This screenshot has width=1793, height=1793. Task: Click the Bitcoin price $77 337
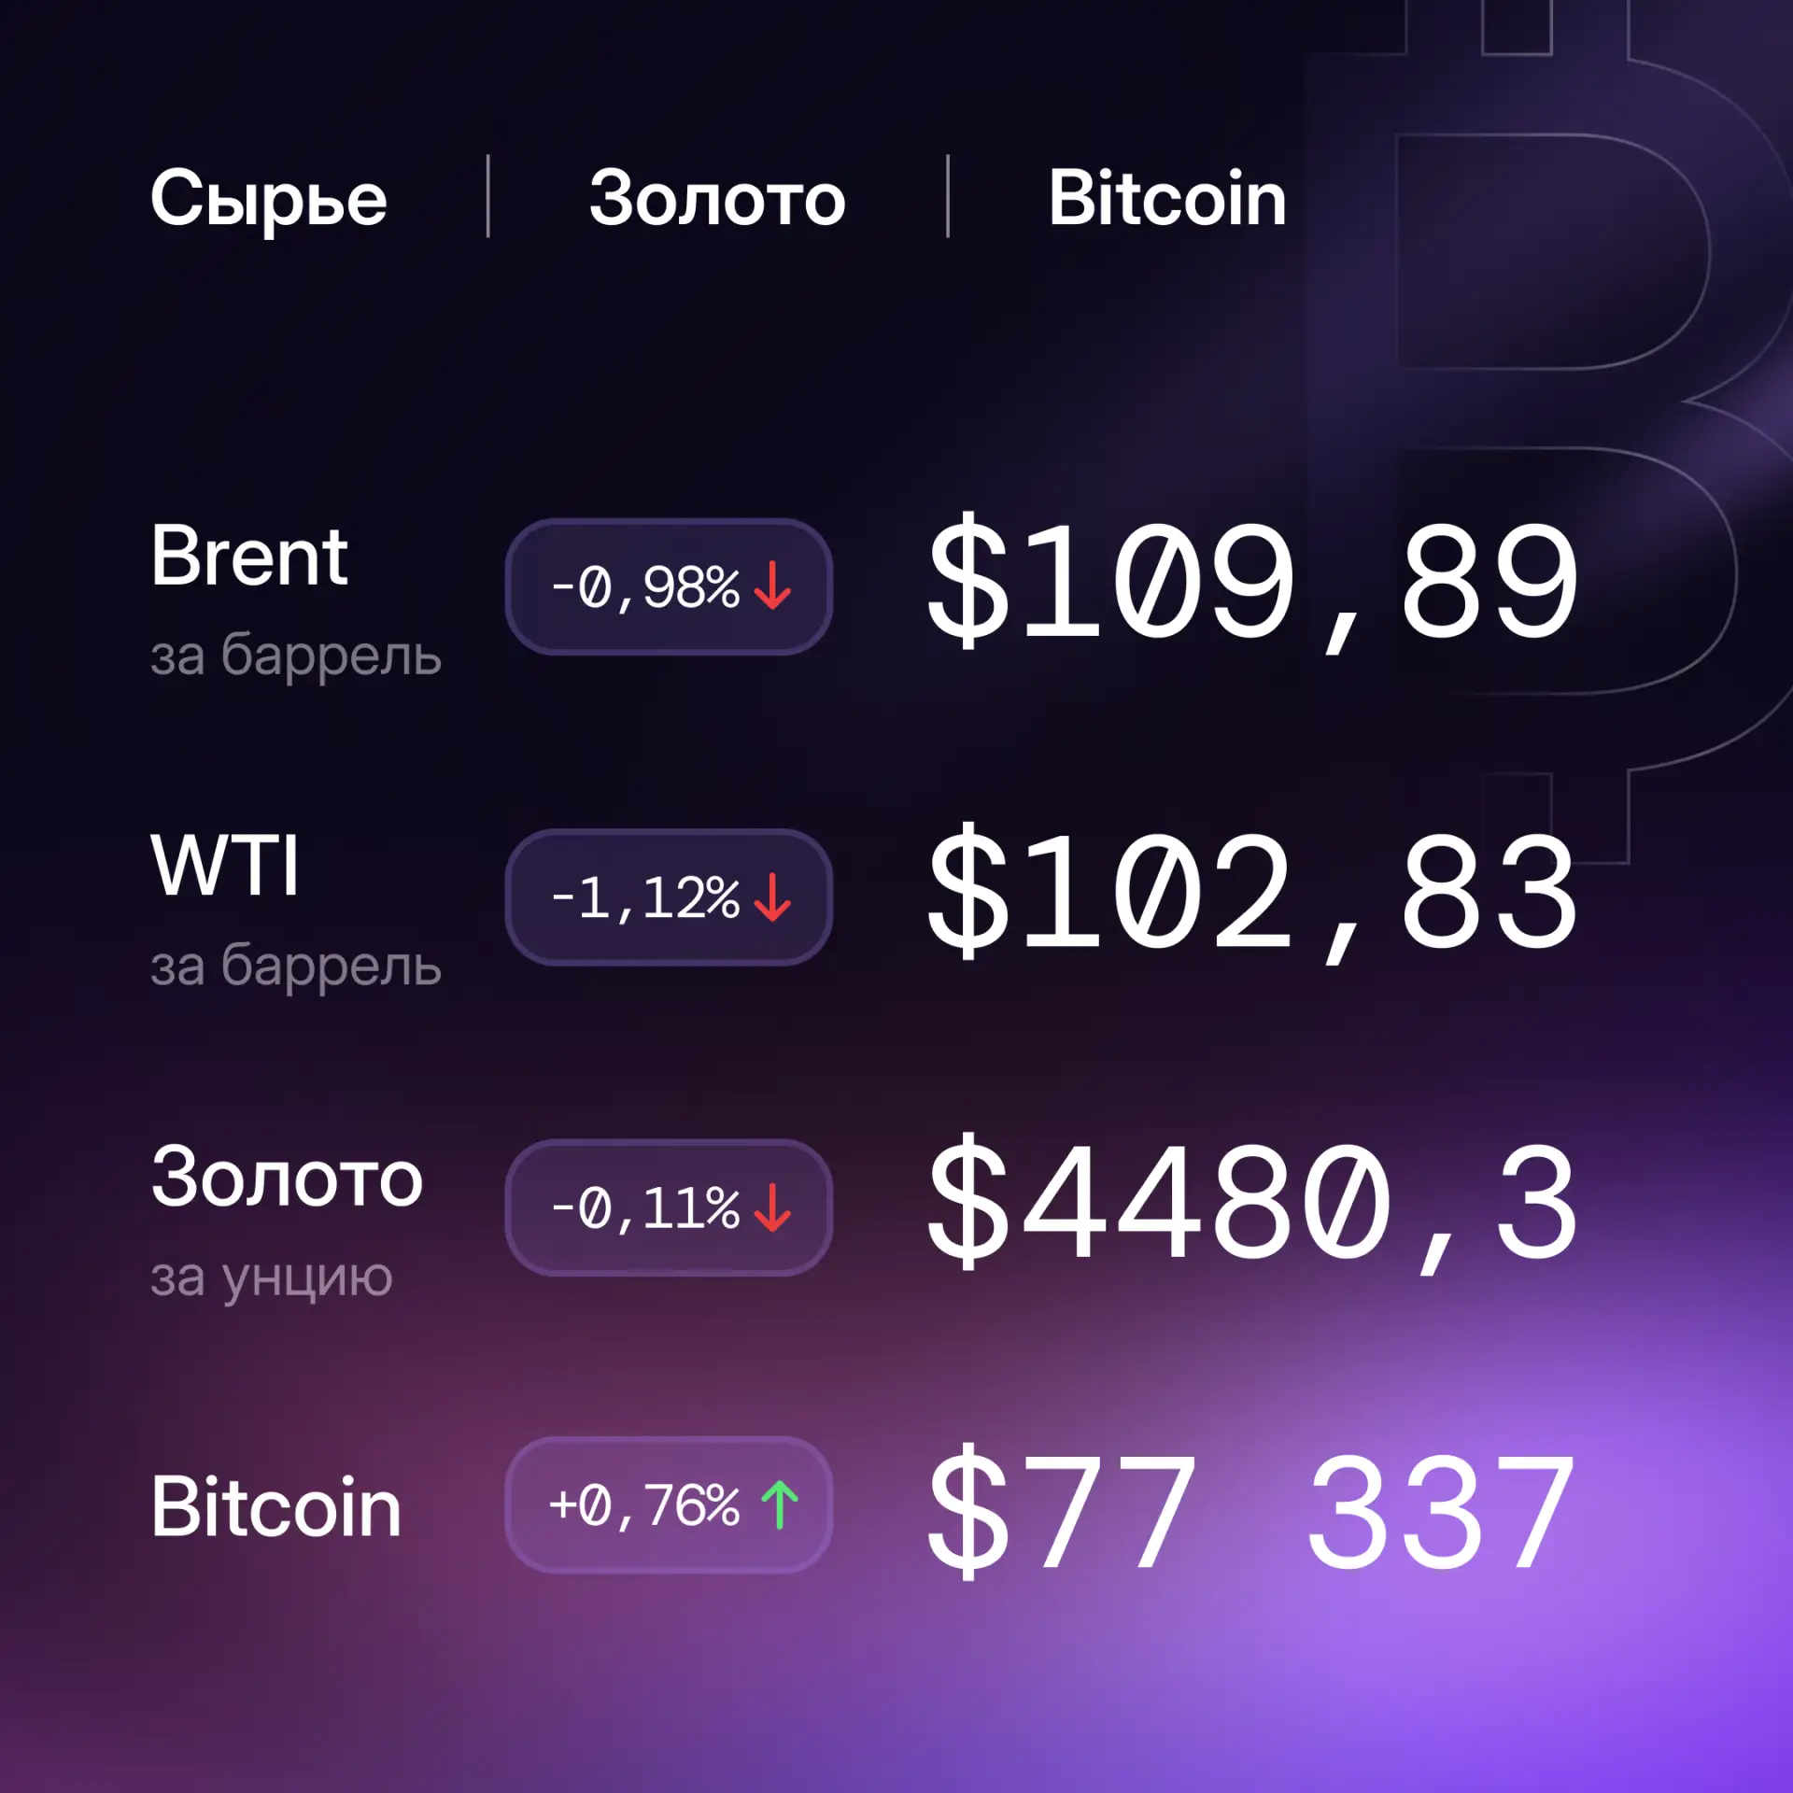coord(1252,1513)
